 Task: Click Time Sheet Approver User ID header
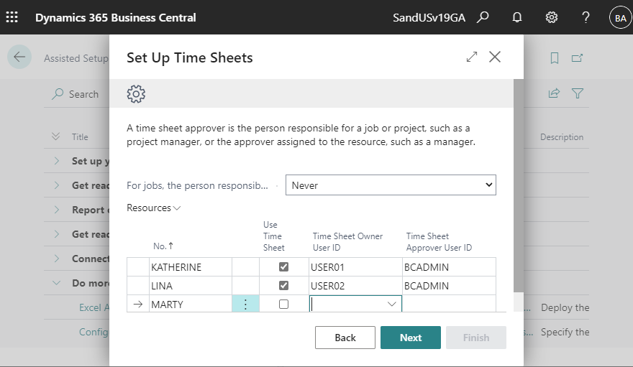click(x=439, y=242)
